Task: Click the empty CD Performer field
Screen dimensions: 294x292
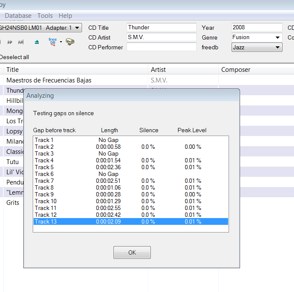Action: (x=161, y=47)
